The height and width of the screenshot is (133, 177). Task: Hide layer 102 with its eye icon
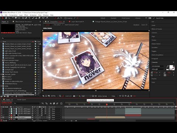click(x=1, y=113)
